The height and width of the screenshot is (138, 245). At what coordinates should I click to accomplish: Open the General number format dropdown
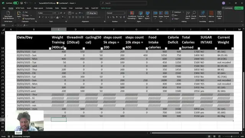(124, 13)
